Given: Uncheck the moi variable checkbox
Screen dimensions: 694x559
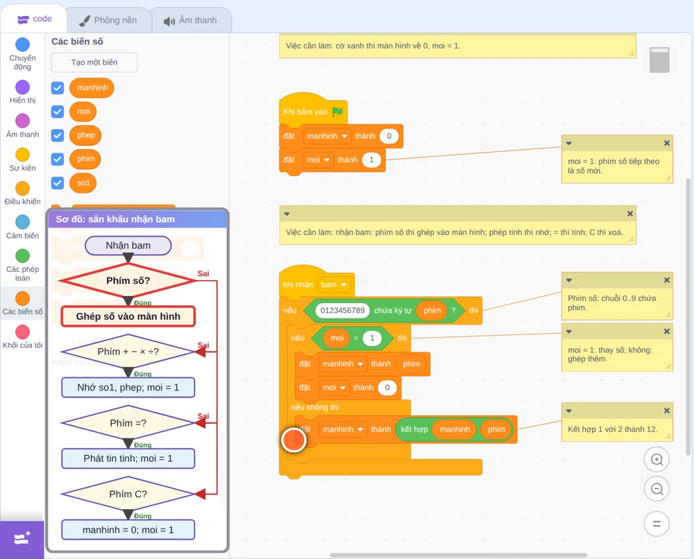Looking at the screenshot, I should pyautogui.click(x=58, y=112).
